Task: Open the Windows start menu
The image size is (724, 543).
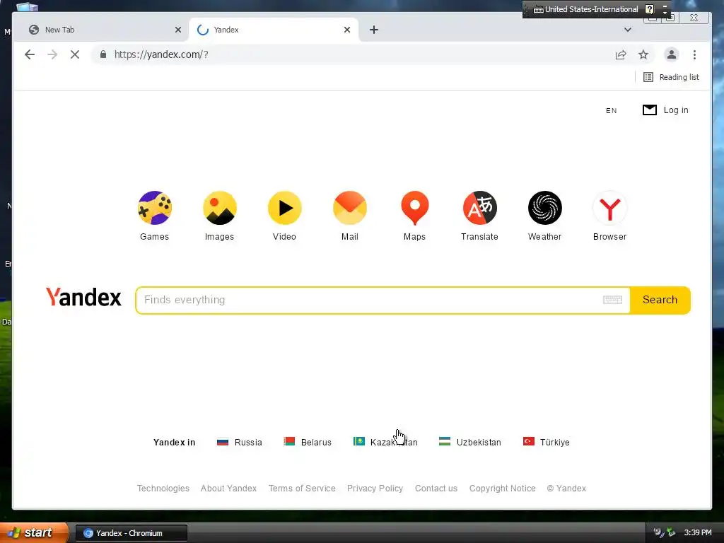Action: pyautogui.click(x=33, y=532)
